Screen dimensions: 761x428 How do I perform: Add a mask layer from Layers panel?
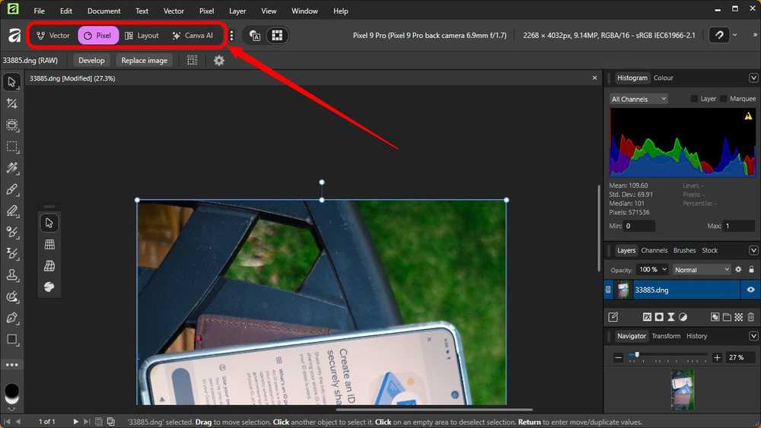pos(659,317)
